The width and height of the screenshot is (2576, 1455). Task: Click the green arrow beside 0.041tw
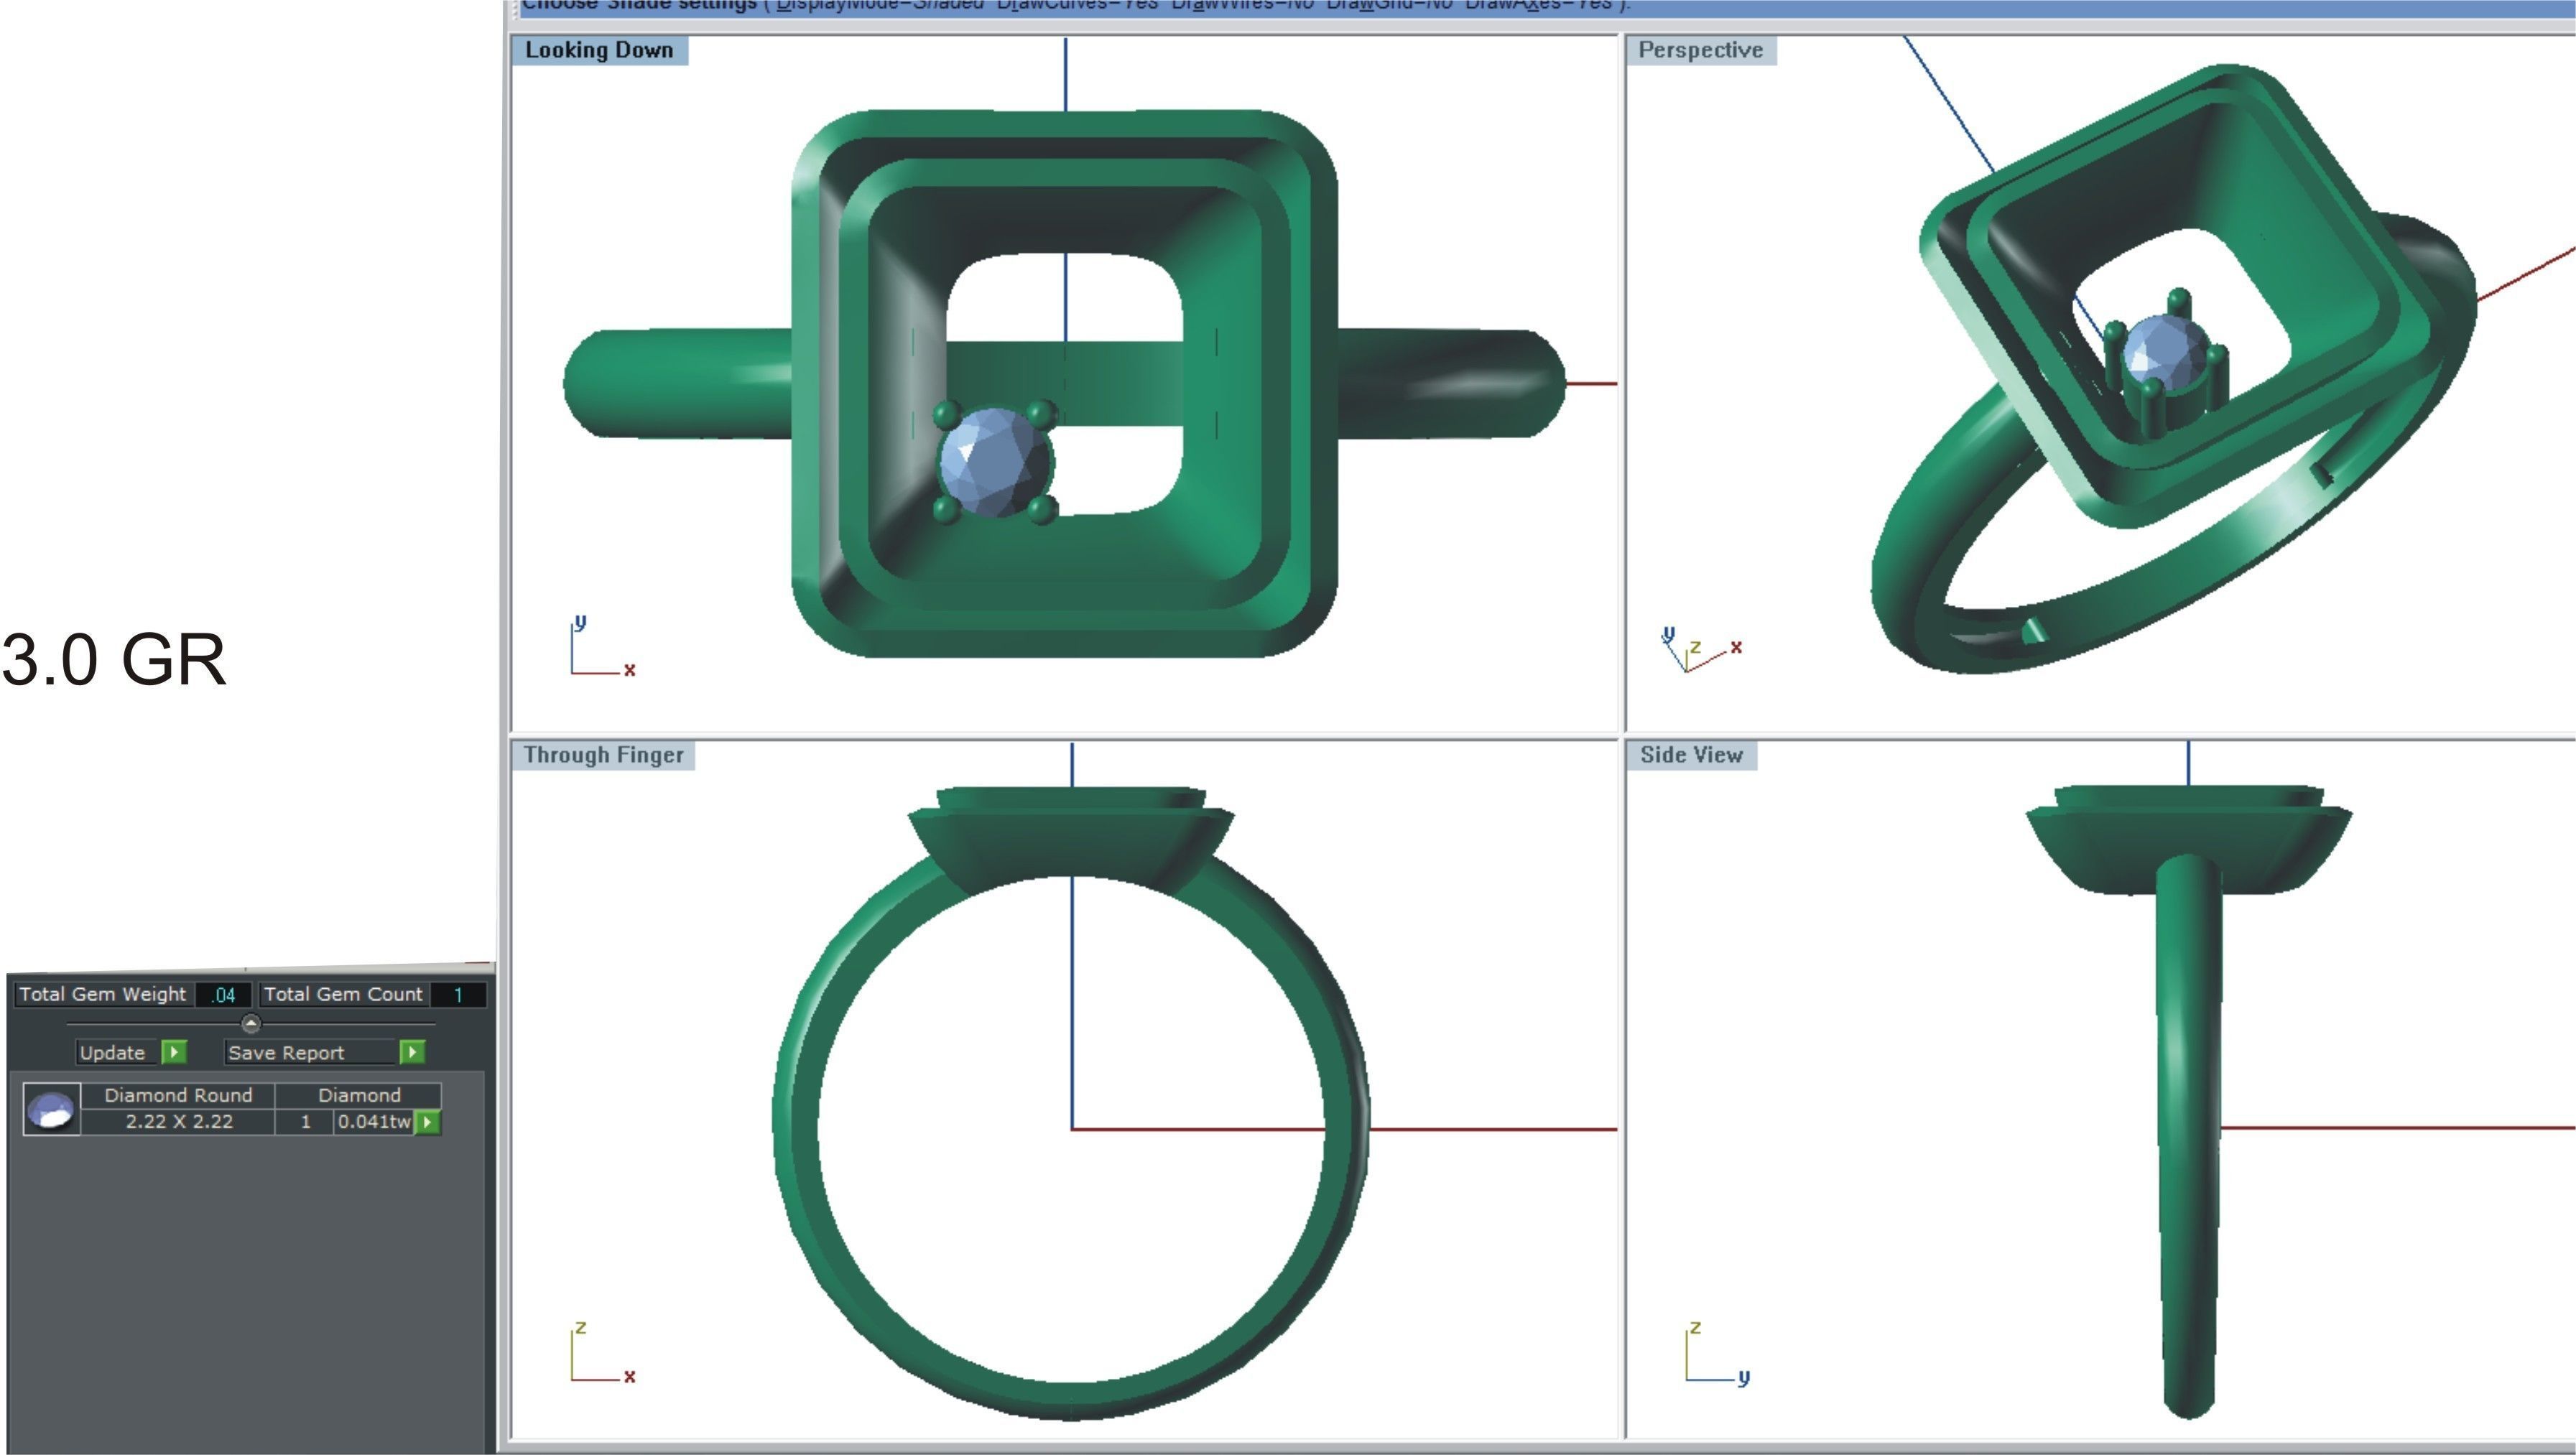pos(427,1122)
